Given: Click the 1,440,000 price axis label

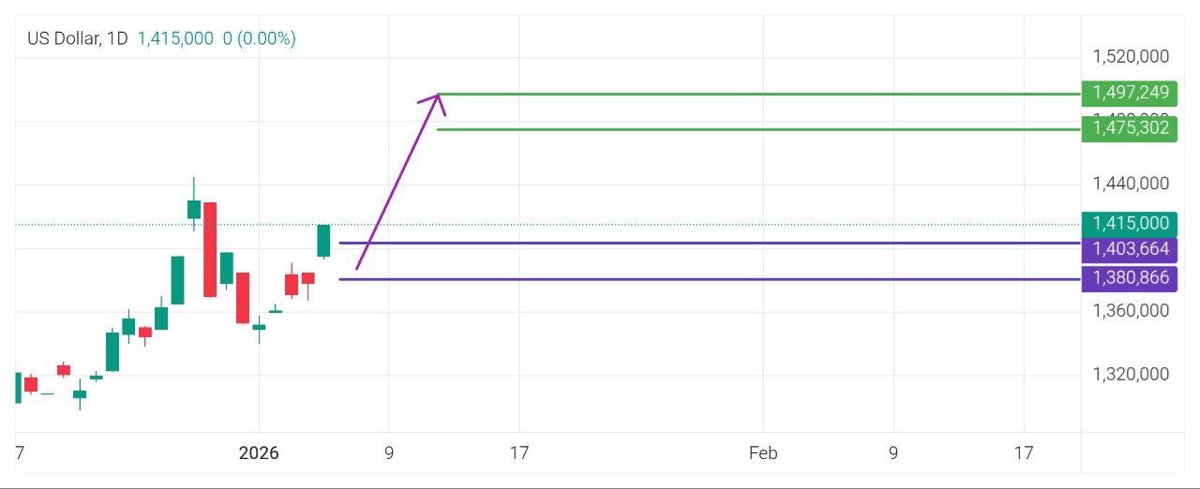Looking at the screenshot, I should point(1131,184).
